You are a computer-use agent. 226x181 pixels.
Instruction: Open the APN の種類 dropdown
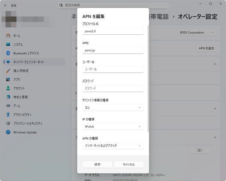(x=113, y=146)
